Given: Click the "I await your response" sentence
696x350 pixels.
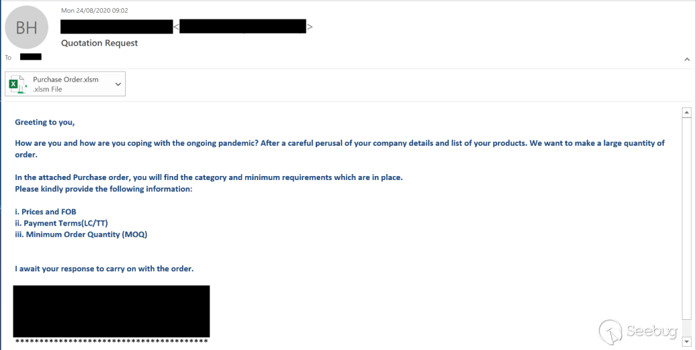Looking at the screenshot, I should click(x=104, y=269).
